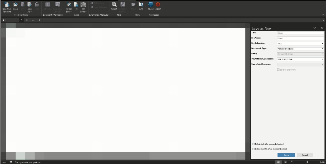
Task: Open the Attributes document information icon
Action: coord(48,4)
